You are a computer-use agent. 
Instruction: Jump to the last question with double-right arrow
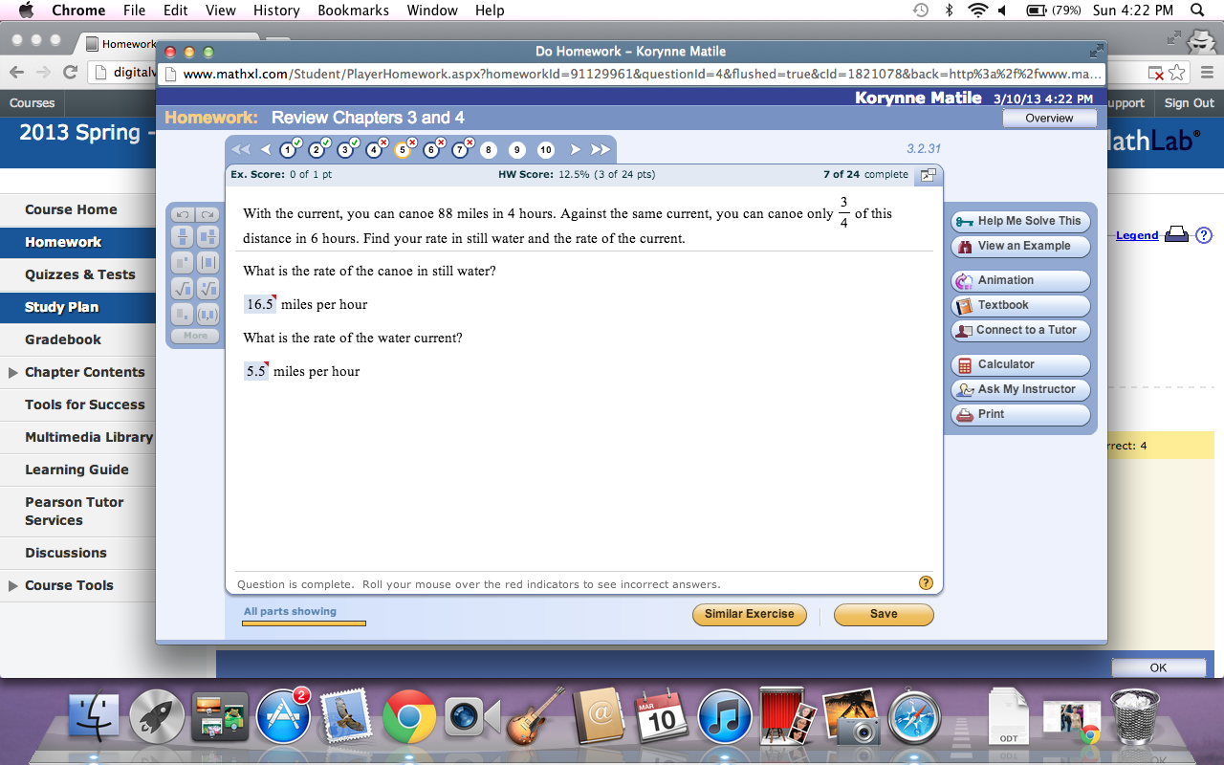coord(601,149)
